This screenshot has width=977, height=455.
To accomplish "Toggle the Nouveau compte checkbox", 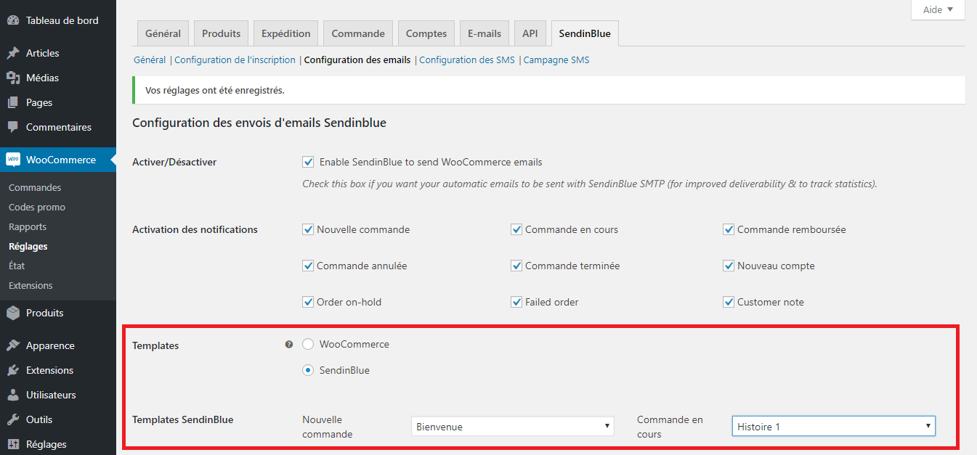I will tap(729, 266).
